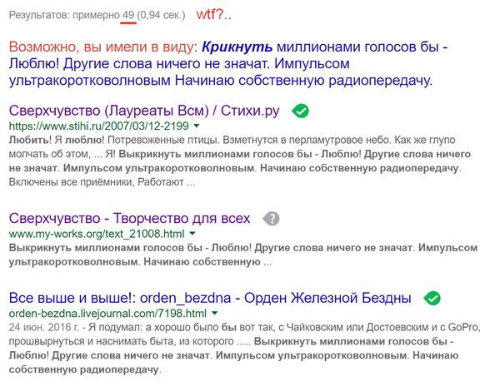Open dropdown arrow beside my-works.org URL
The height and width of the screenshot is (381, 500).
[x=192, y=235]
